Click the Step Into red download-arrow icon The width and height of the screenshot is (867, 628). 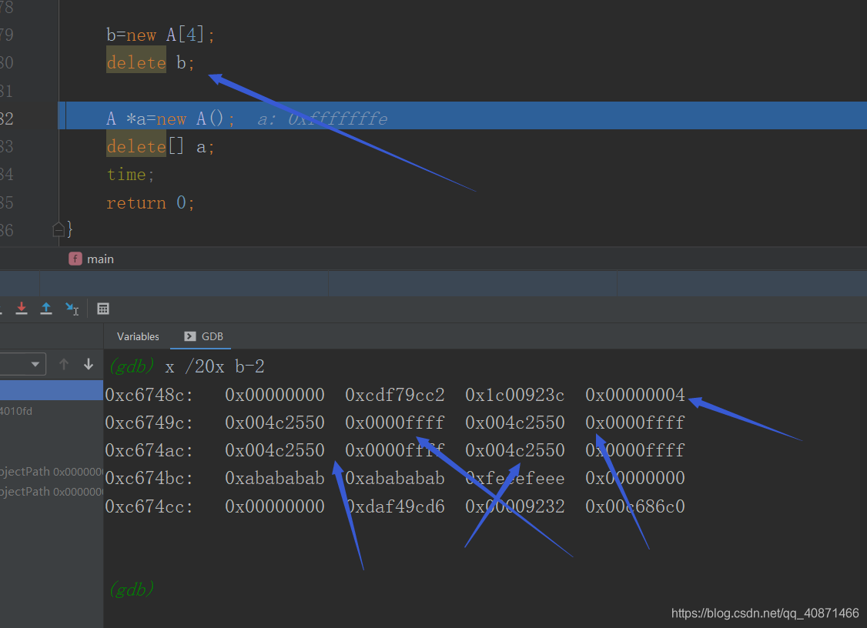(22, 309)
